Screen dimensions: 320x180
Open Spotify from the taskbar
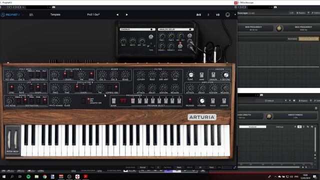click(28, 176)
